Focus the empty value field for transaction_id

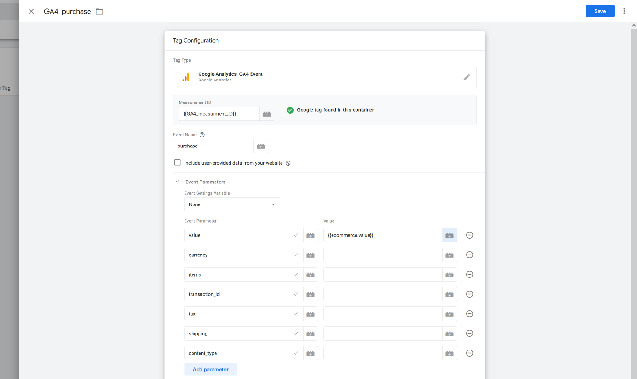[x=383, y=294]
